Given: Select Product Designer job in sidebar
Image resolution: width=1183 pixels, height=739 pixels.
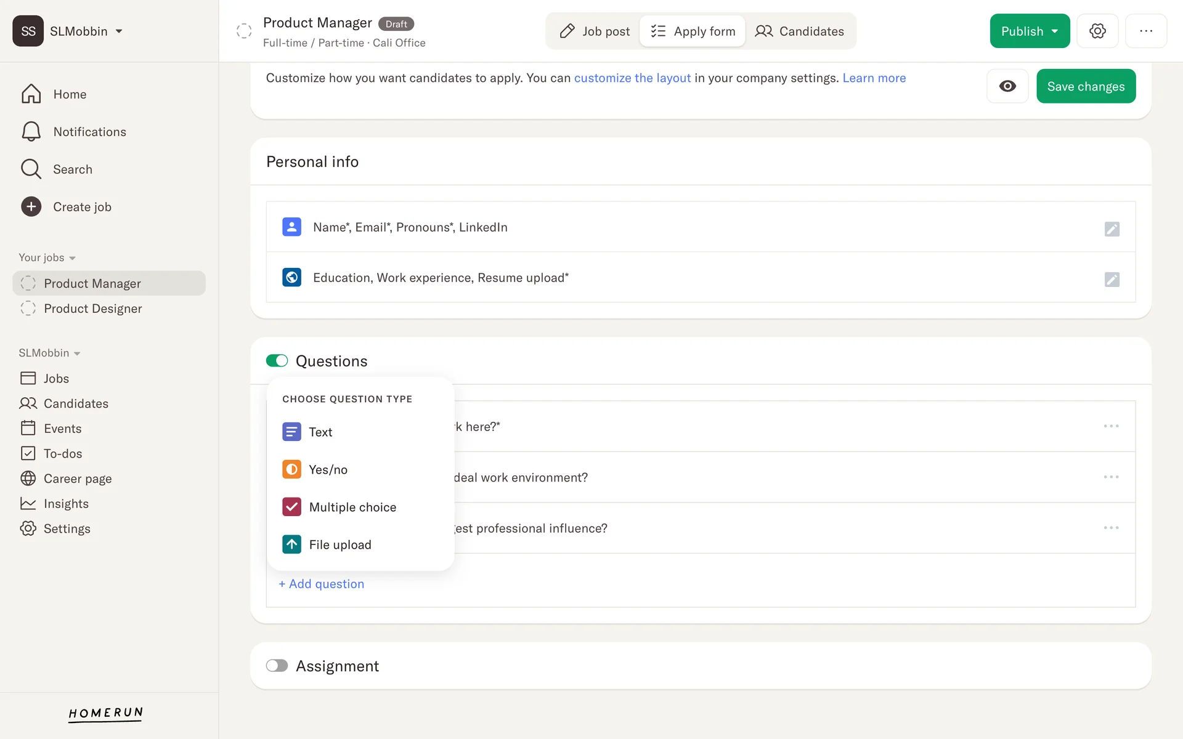Looking at the screenshot, I should click(x=92, y=309).
